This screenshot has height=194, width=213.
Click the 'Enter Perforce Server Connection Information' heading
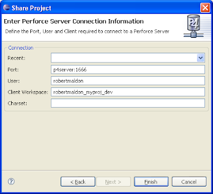point(73,21)
